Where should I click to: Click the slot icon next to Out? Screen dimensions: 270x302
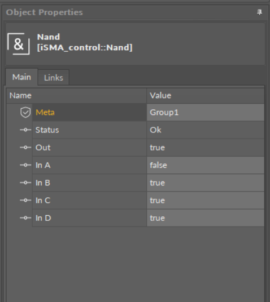25,148
